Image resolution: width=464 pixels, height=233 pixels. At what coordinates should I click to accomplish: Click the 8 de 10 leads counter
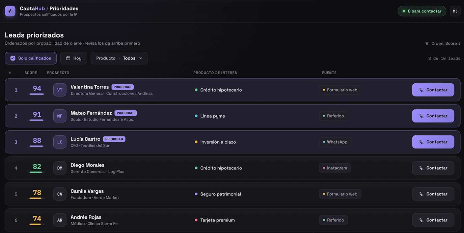[444, 58]
